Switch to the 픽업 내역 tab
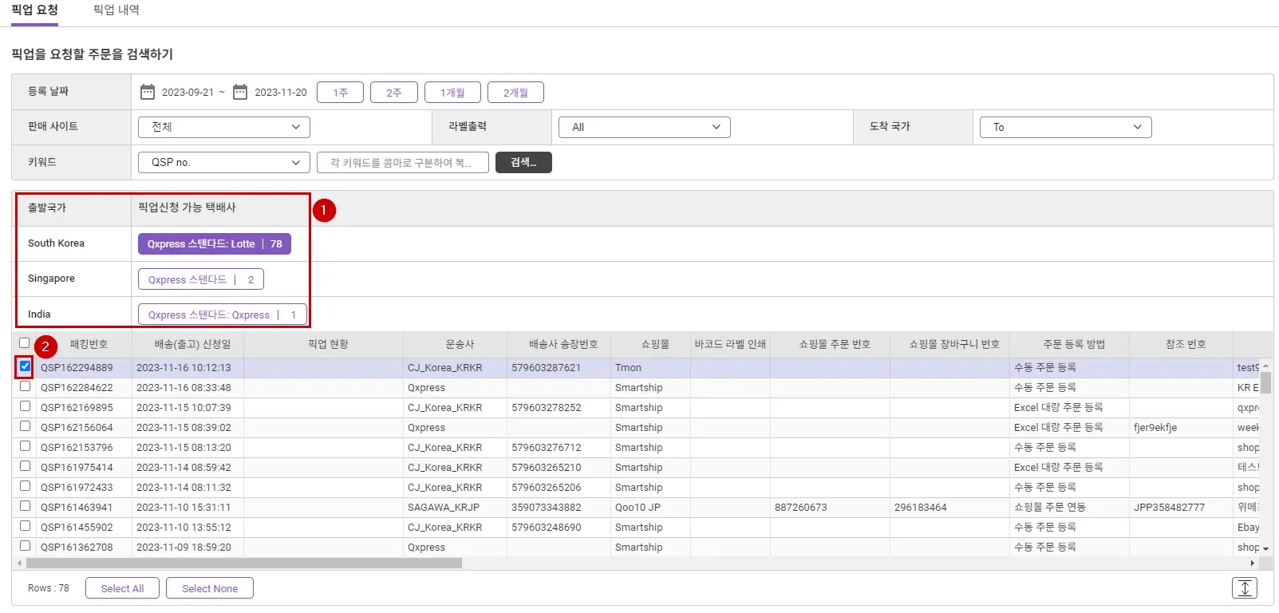The width and height of the screenshot is (1279, 613). point(116,10)
